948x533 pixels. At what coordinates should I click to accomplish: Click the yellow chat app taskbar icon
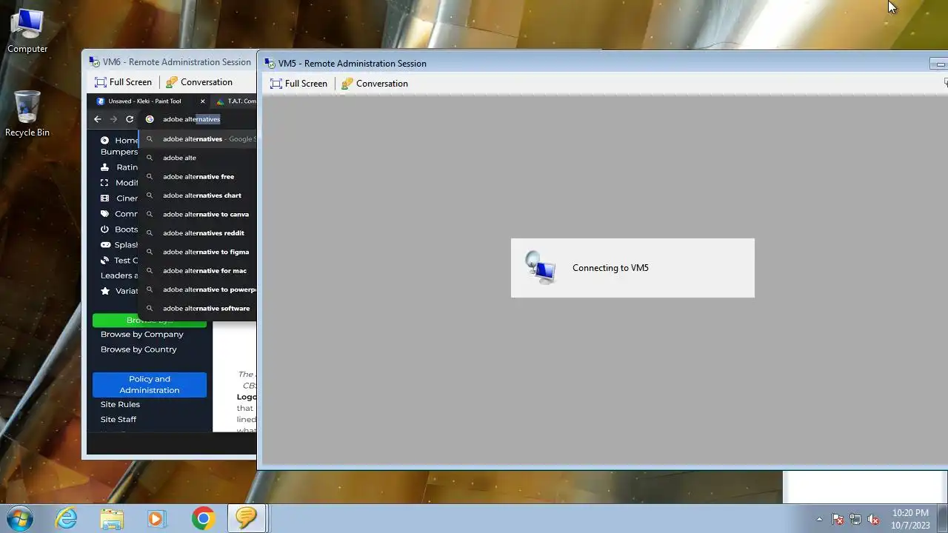coord(247,518)
